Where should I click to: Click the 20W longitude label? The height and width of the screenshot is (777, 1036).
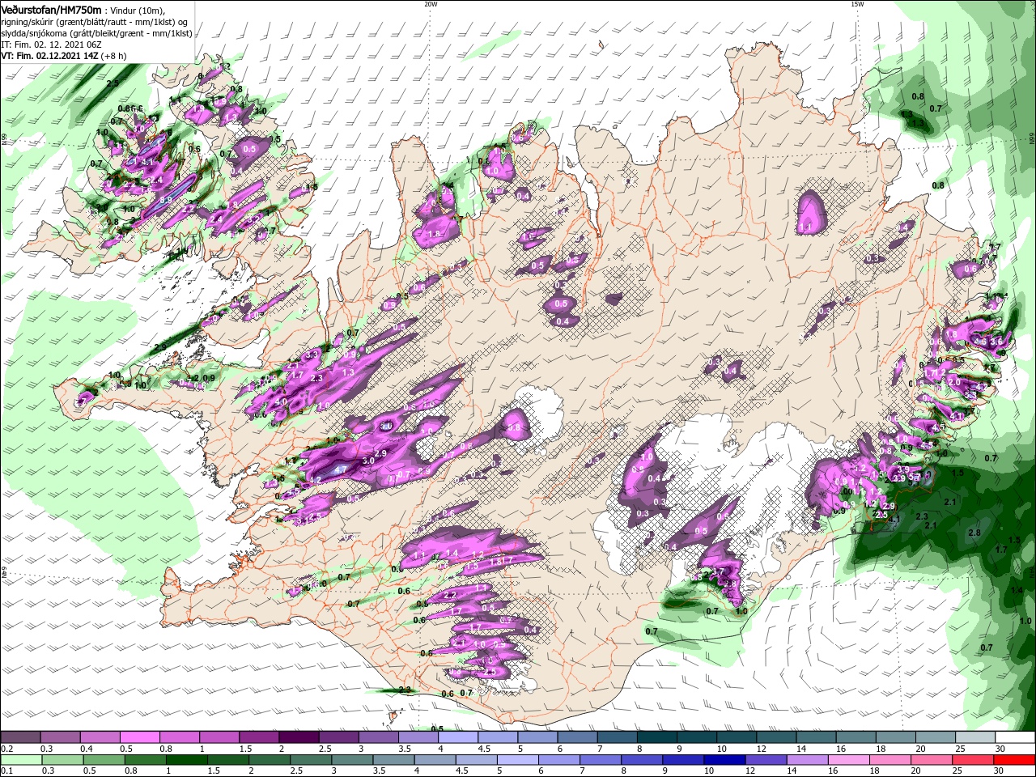pyautogui.click(x=431, y=4)
